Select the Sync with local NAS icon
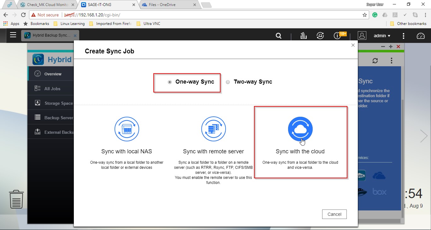Image resolution: width=431 pixels, height=230 pixels. click(127, 129)
